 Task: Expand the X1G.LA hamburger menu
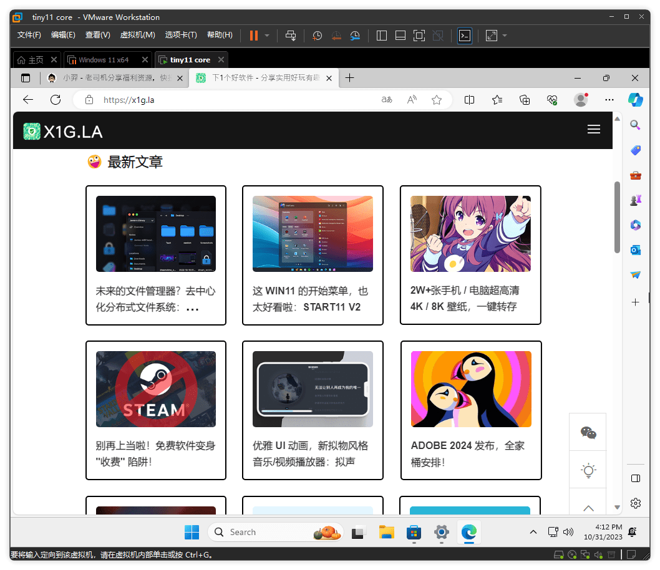594,130
